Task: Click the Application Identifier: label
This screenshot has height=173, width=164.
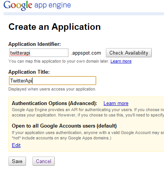Action: click(35, 44)
